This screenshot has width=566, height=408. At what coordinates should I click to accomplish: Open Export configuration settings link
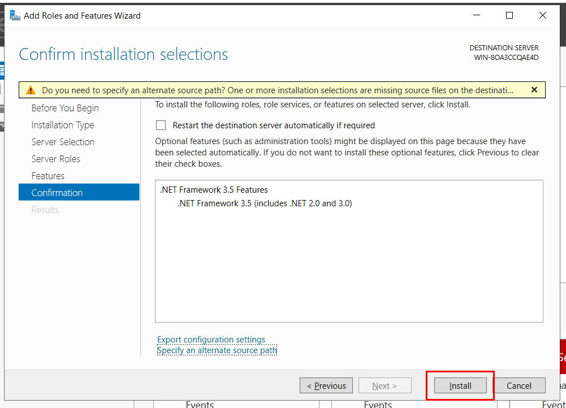[211, 340]
